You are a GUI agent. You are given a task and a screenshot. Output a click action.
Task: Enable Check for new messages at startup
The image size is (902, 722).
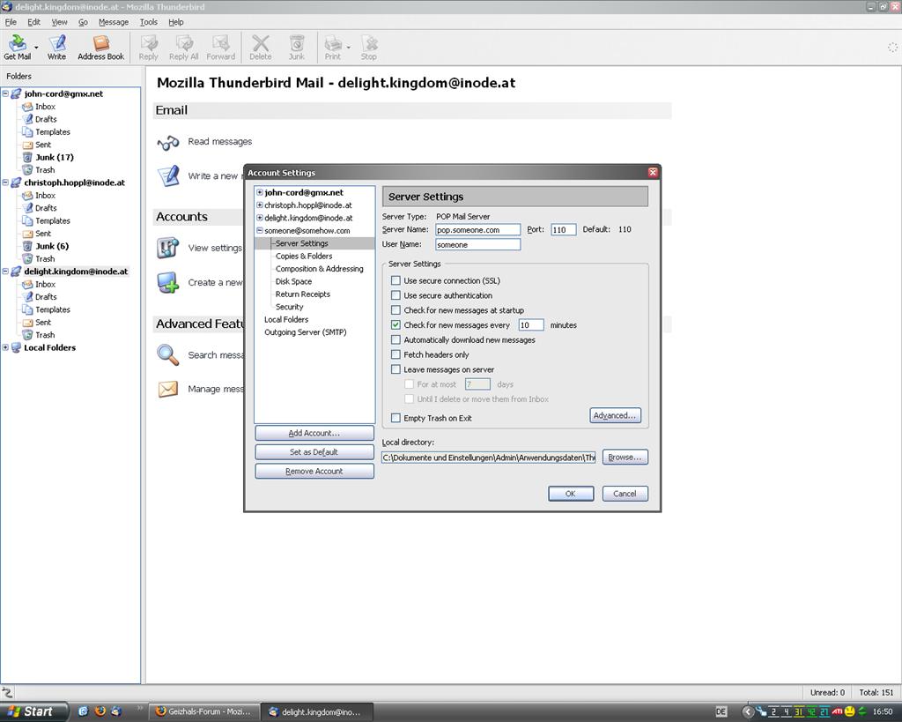pos(396,310)
